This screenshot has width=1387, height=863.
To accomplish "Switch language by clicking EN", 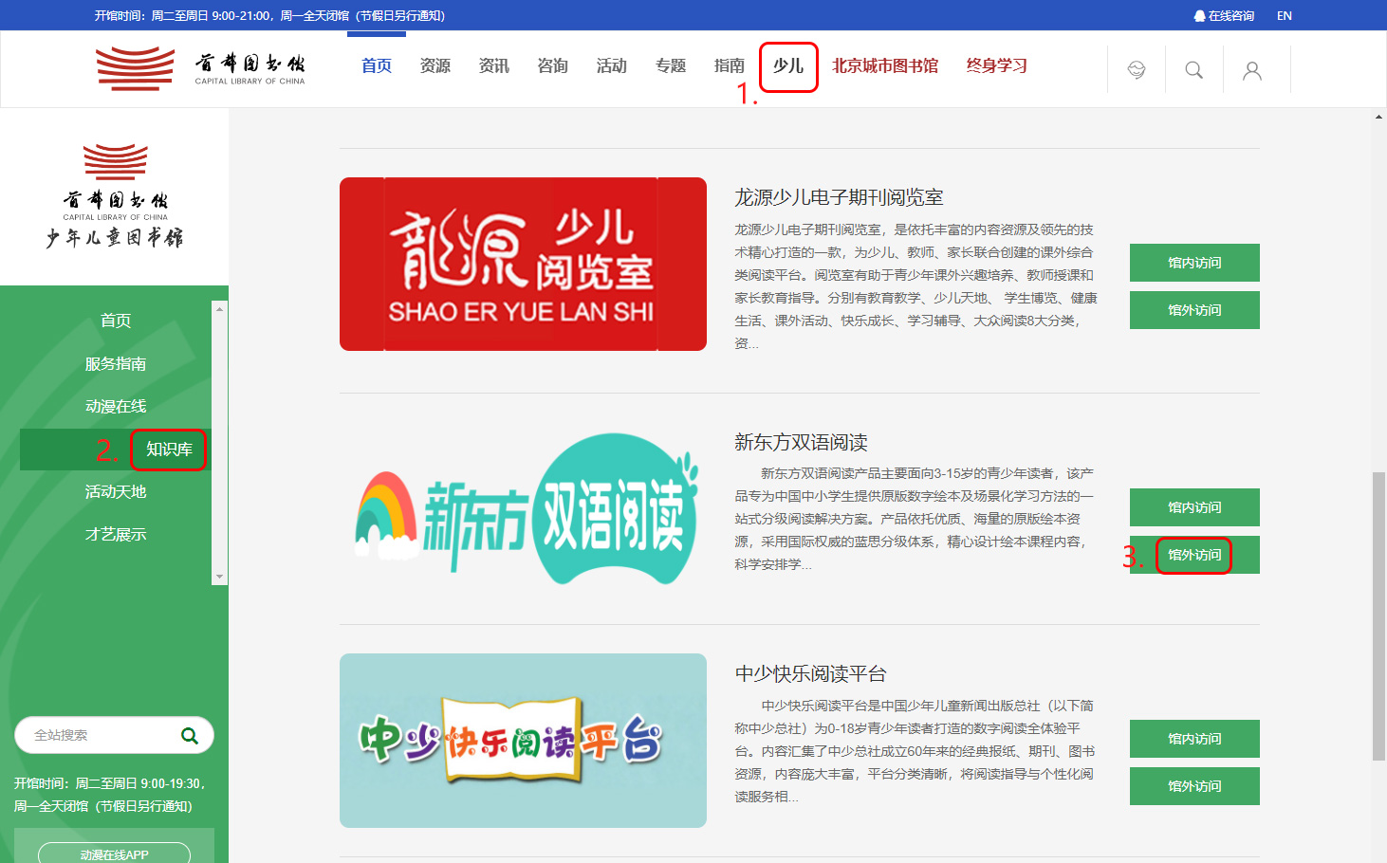I will pos(1285,15).
